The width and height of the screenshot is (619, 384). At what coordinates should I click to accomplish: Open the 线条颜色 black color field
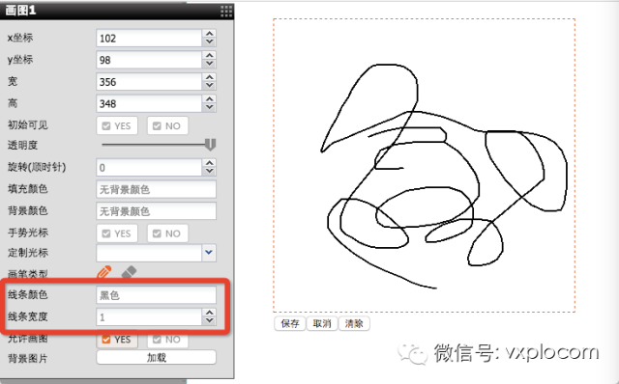pos(157,295)
